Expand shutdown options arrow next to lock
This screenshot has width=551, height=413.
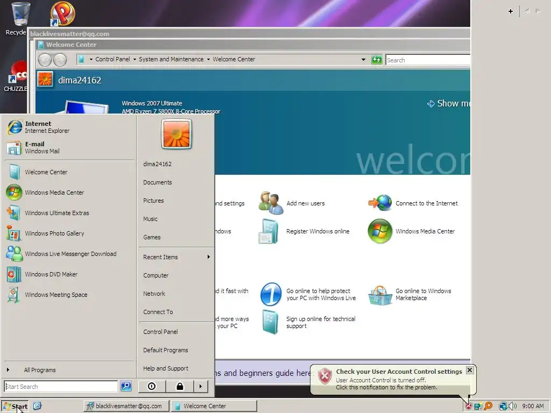pyautogui.click(x=201, y=386)
